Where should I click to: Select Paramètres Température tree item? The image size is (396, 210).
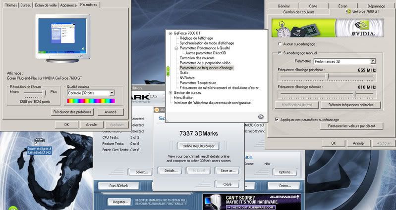click(198, 83)
